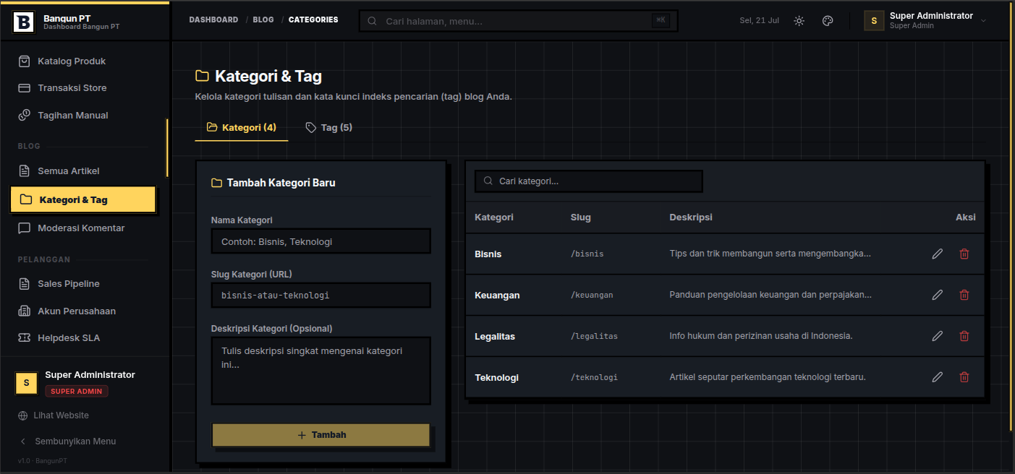Click the edit pencil icon for Bisnis

[x=937, y=254]
